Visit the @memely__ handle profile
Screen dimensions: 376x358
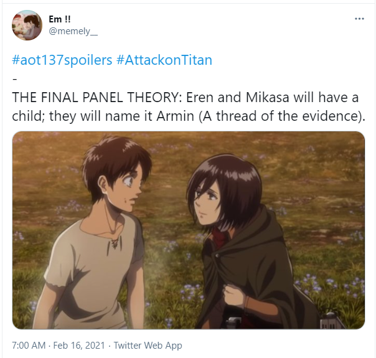click(73, 31)
